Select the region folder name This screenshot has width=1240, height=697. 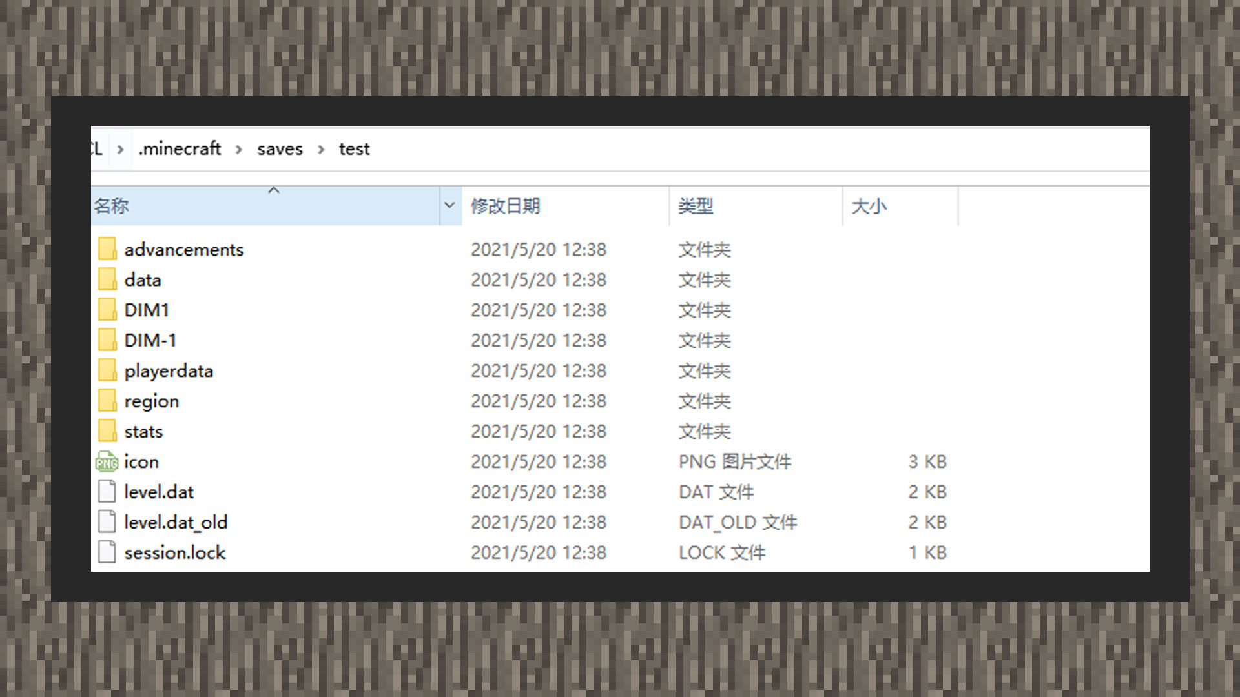[152, 401]
